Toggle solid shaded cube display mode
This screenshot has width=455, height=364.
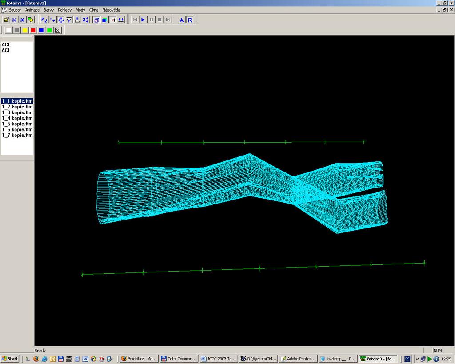[x=104, y=20]
